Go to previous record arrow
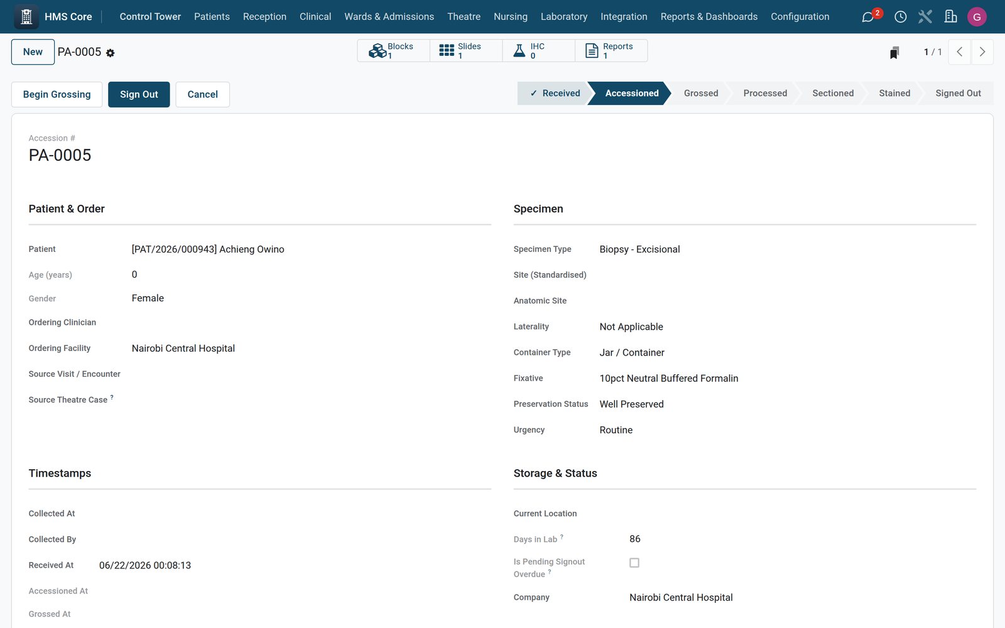 [x=959, y=52]
